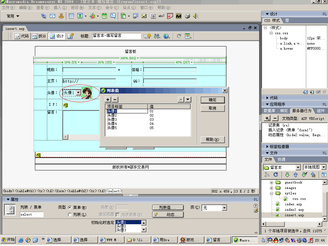This screenshot has width=328, height=246.
Task: Expand the guestbook folder in file tree
Action: pyautogui.click(x=272, y=183)
